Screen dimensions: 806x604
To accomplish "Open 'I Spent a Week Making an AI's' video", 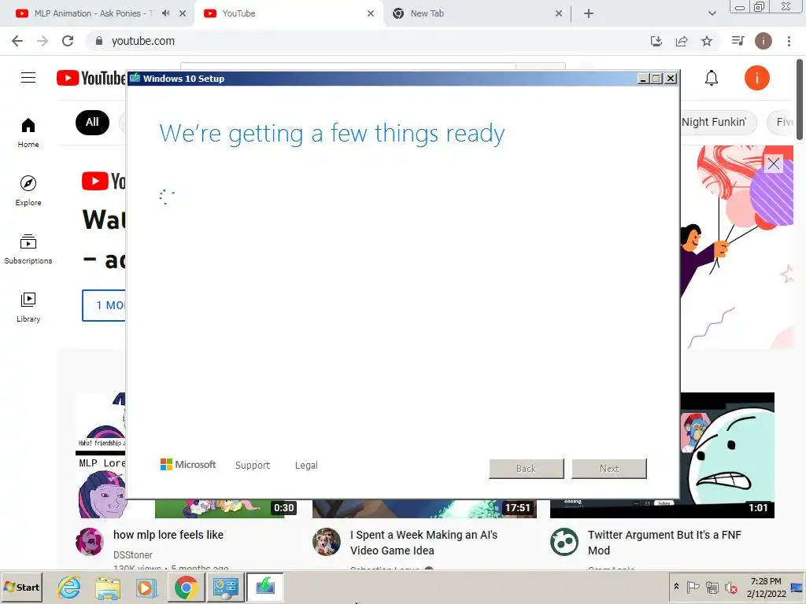I will 423,543.
